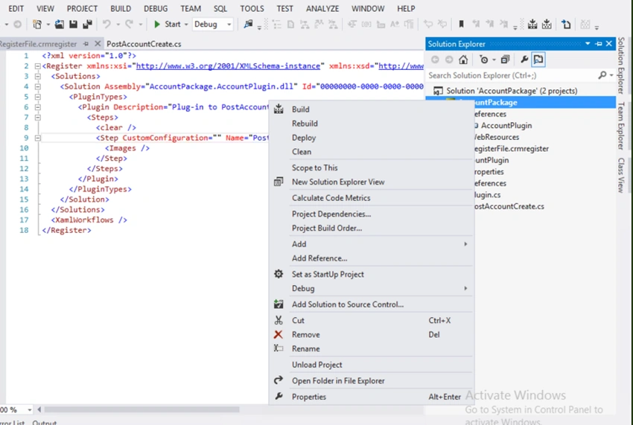The height and width of the screenshot is (425, 633).
Task: Click the second build toolbar icon
Action: [547, 25]
